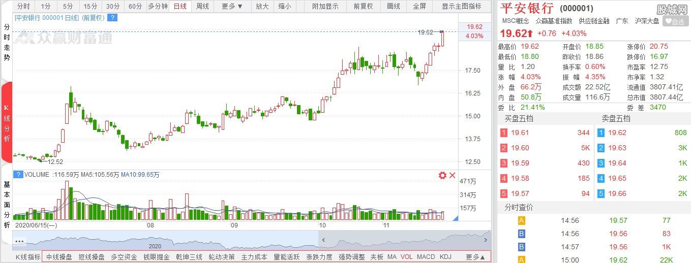Screen dimensions: 691x263
Task: Expand 更多▲ indicators list
Action: [x=475, y=257]
